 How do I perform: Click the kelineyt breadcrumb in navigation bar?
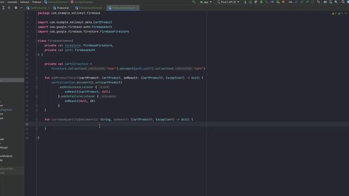pos(25,2)
